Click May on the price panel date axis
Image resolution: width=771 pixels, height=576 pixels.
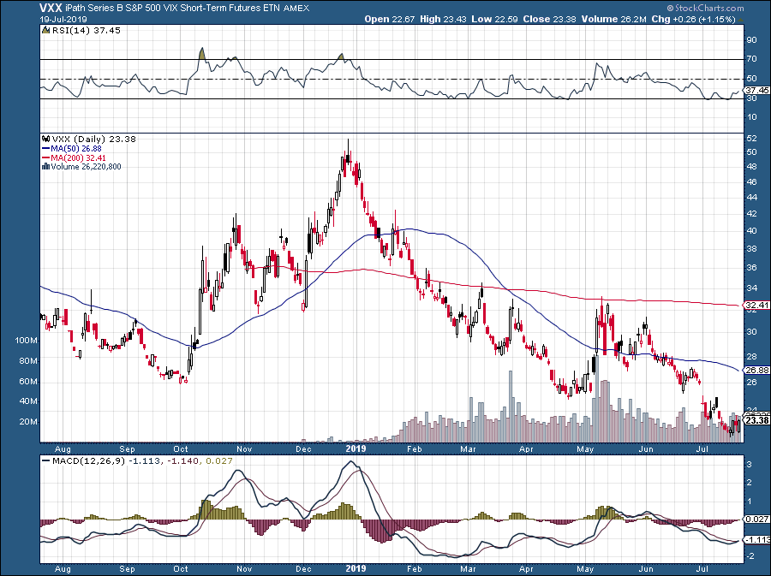tap(586, 449)
